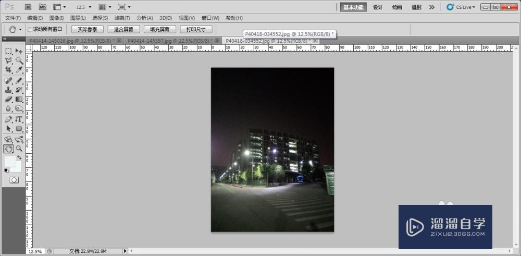Select the Blur tool
This screenshot has width=521, height=256.
click(x=9, y=108)
